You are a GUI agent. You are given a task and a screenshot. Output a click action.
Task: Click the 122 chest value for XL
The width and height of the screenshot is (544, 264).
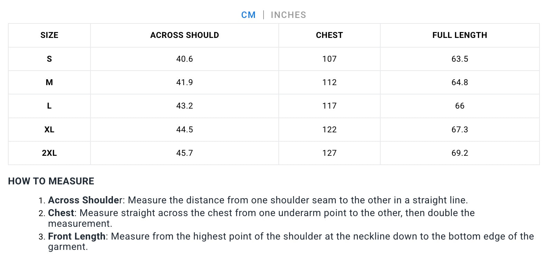point(329,130)
